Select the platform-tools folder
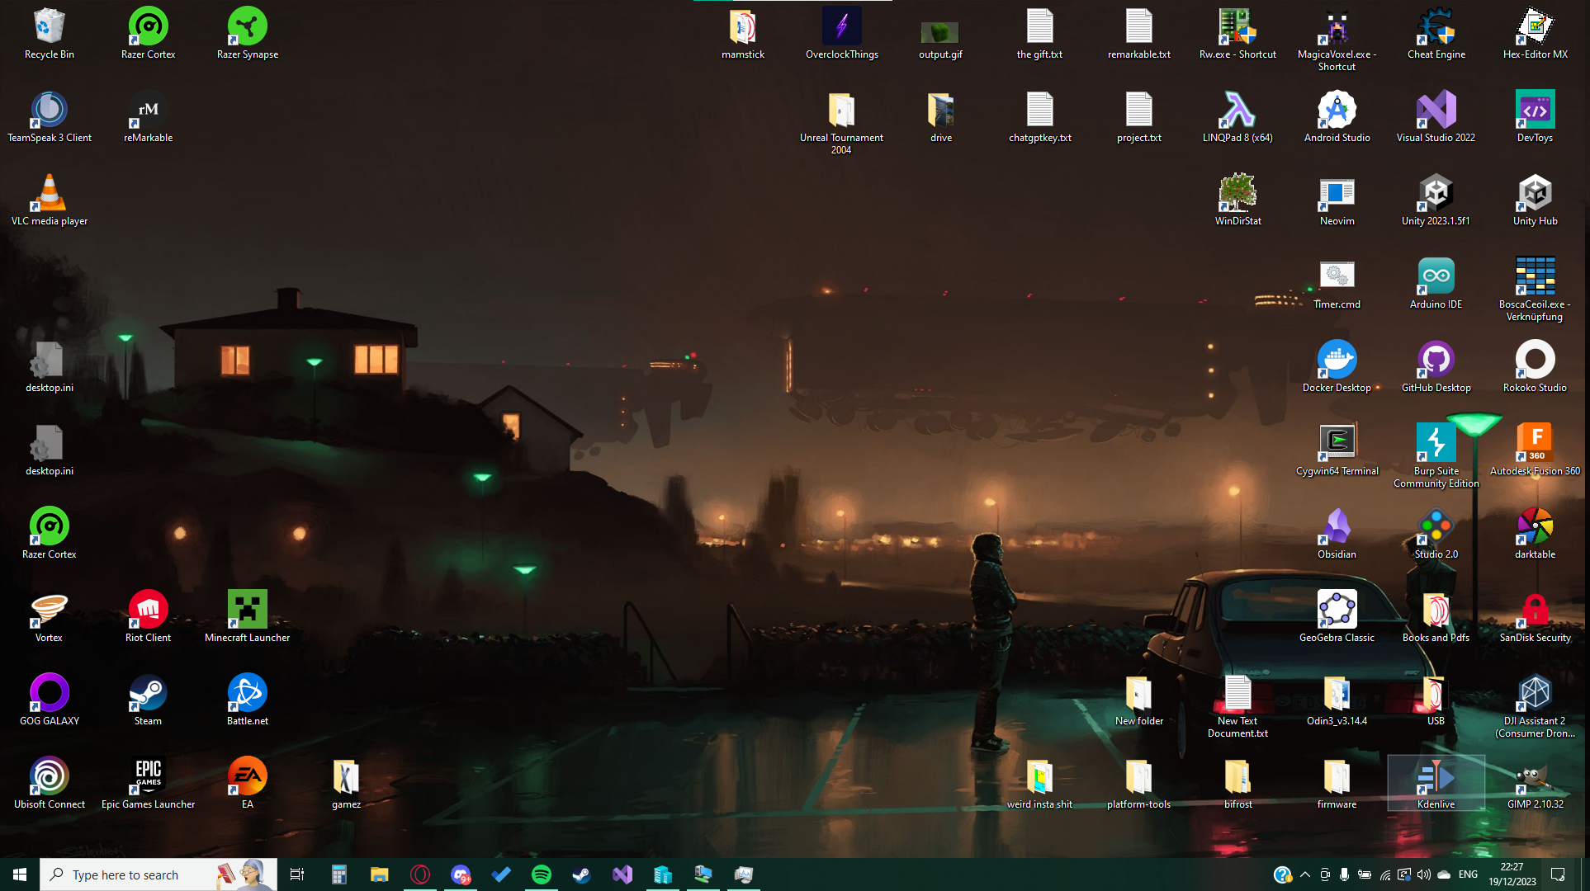This screenshot has height=891, width=1590. (1138, 783)
